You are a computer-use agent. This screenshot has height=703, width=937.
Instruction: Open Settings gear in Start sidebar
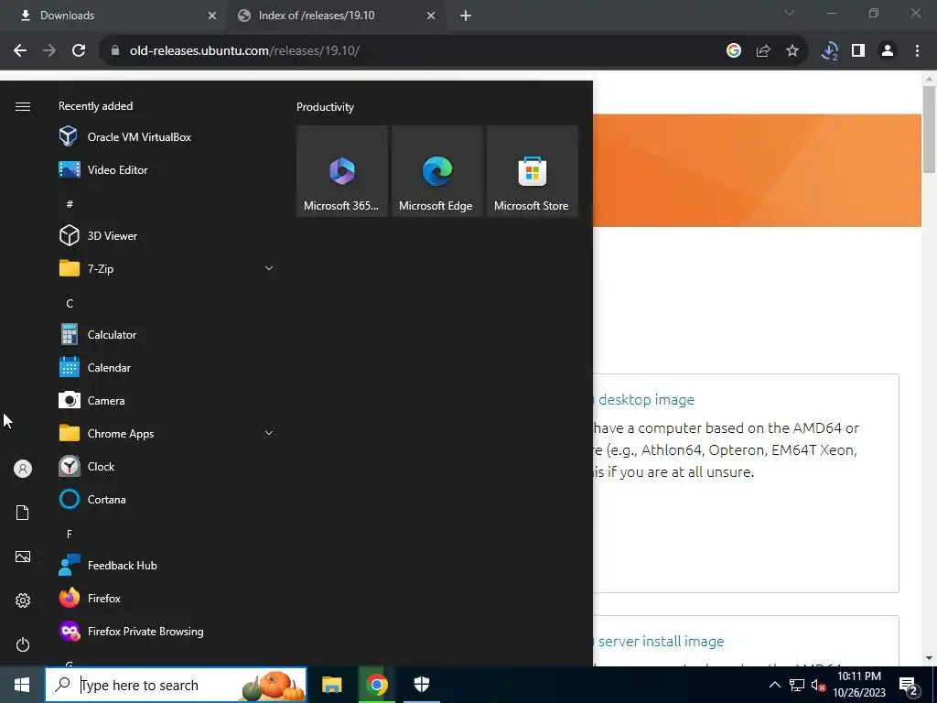(x=23, y=600)
